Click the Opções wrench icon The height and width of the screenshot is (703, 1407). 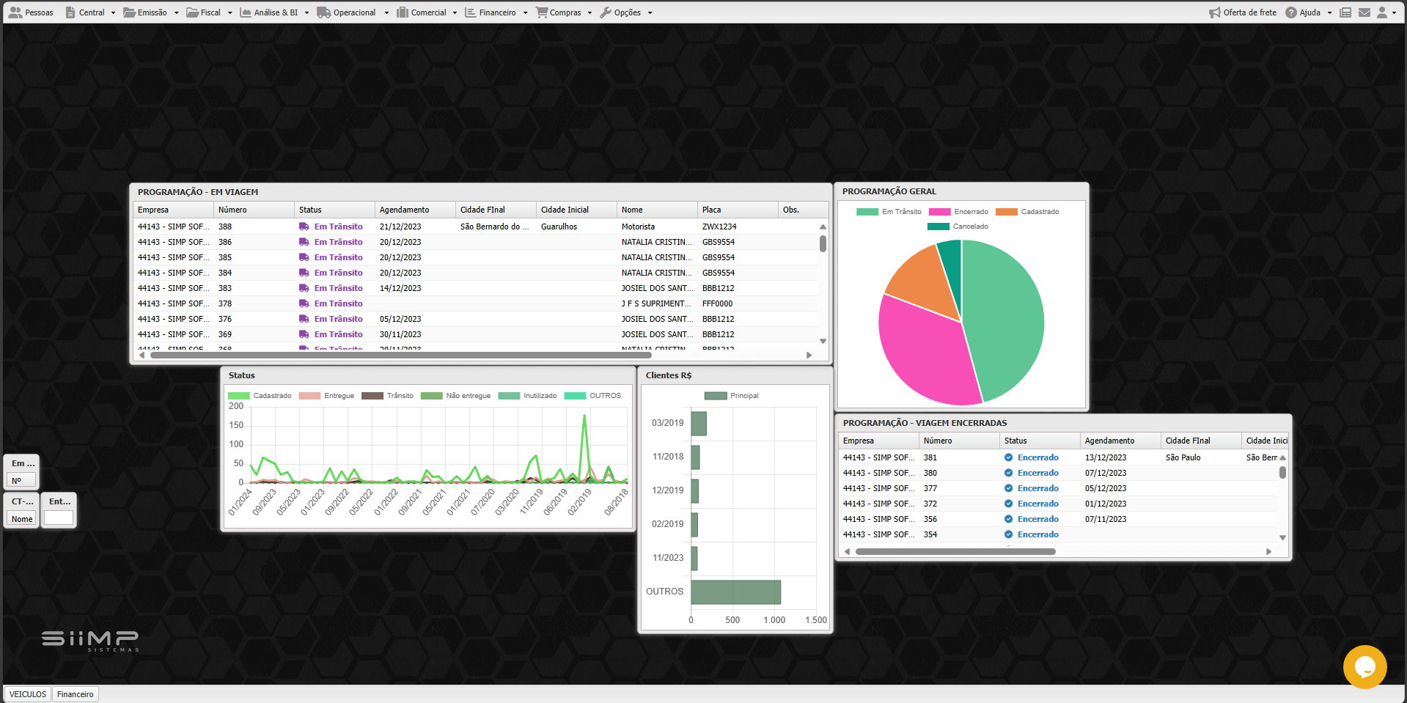point(606,12)
